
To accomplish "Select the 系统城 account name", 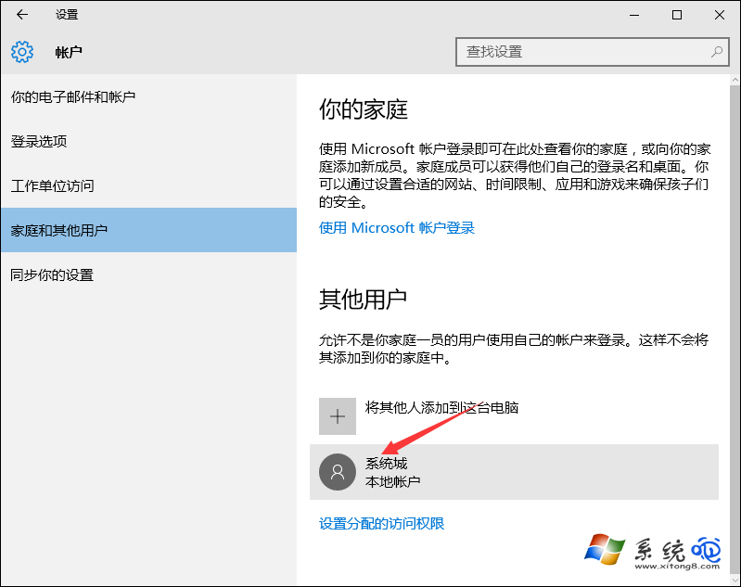I will click(387, 463).
